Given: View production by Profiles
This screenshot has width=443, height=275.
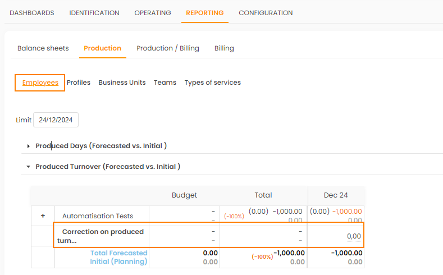Looking at the screenshot, I should [x=79, y=82].
